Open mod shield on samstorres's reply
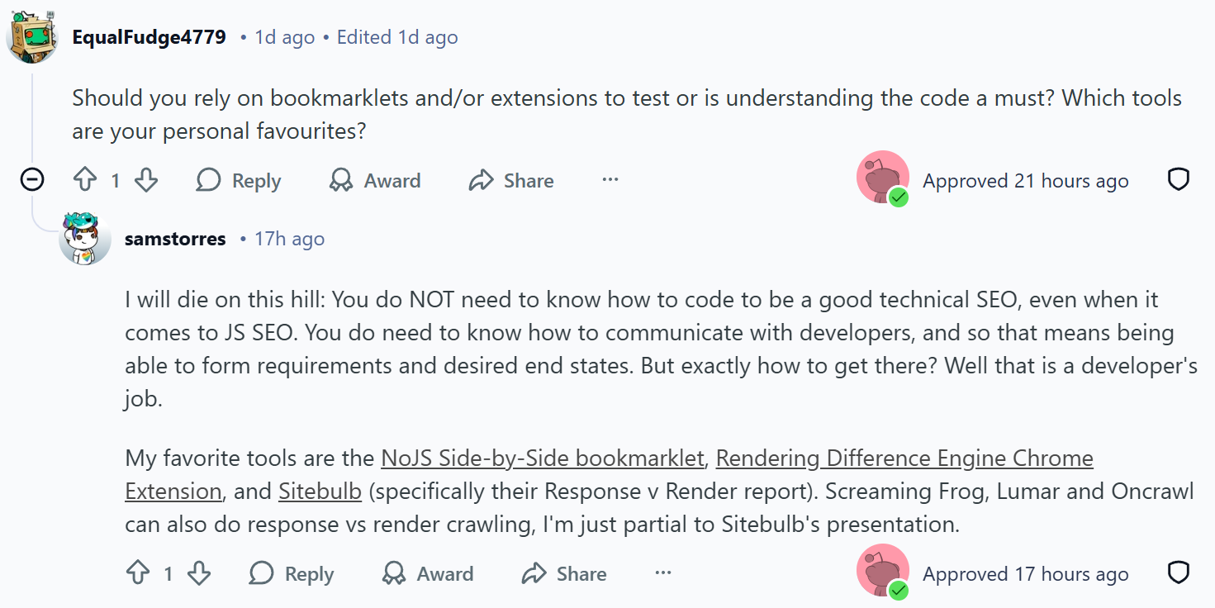 (x=1178, y=573)
